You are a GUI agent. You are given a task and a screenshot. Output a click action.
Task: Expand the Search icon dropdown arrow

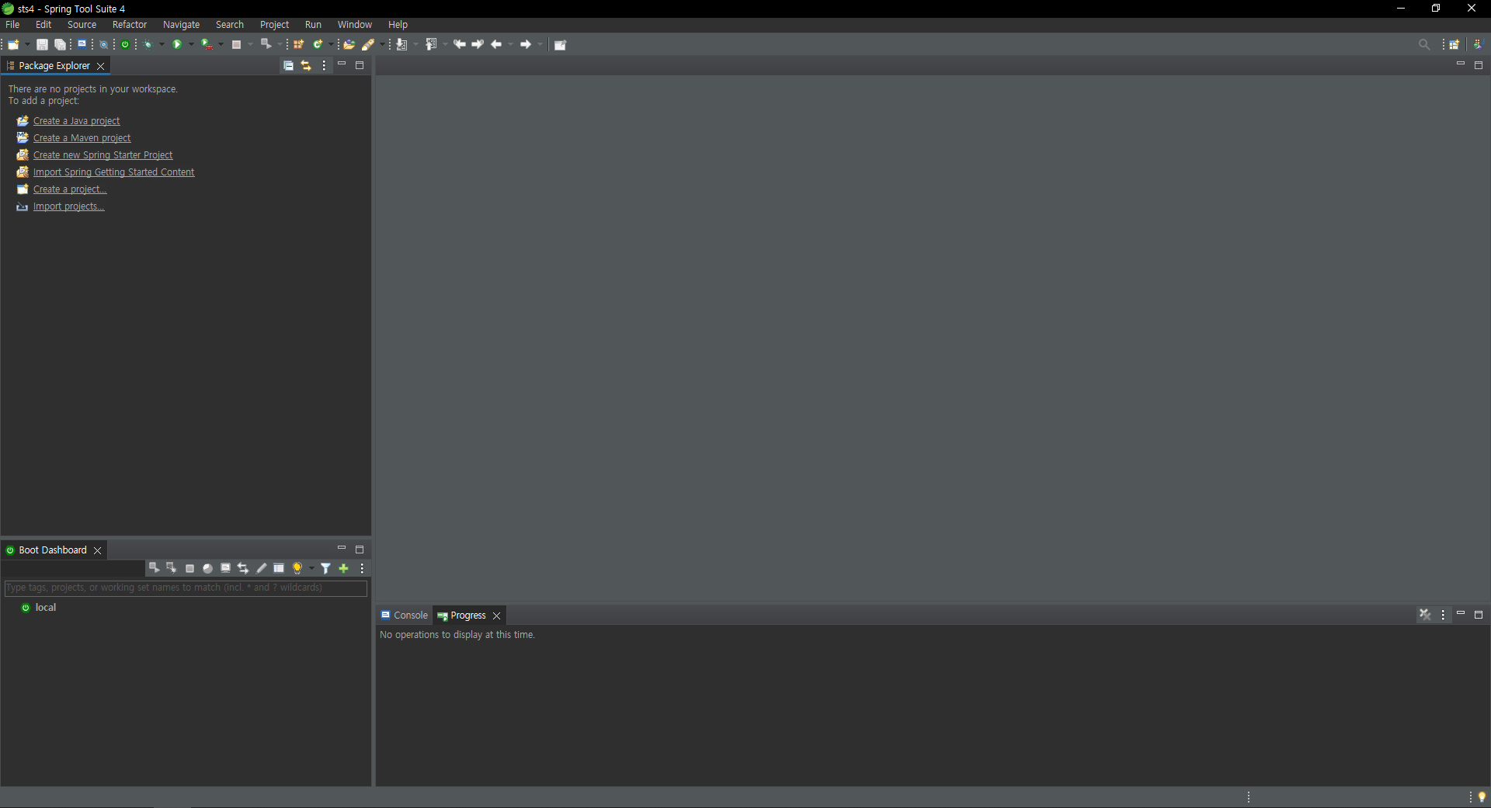click(x=382, y=44)
